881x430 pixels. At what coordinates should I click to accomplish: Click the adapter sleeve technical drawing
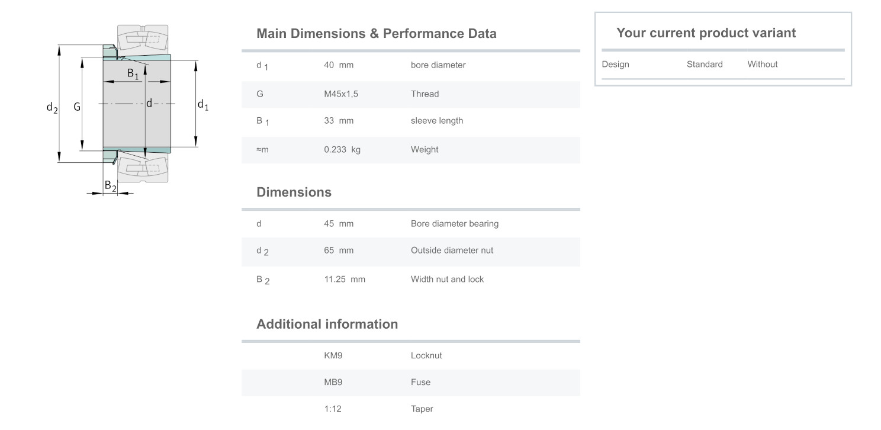point(136,105)
